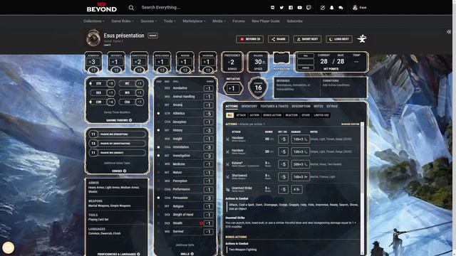Click the Katana weapon icon
Screen dimensions: 456x256
click(x=228, y=164)
